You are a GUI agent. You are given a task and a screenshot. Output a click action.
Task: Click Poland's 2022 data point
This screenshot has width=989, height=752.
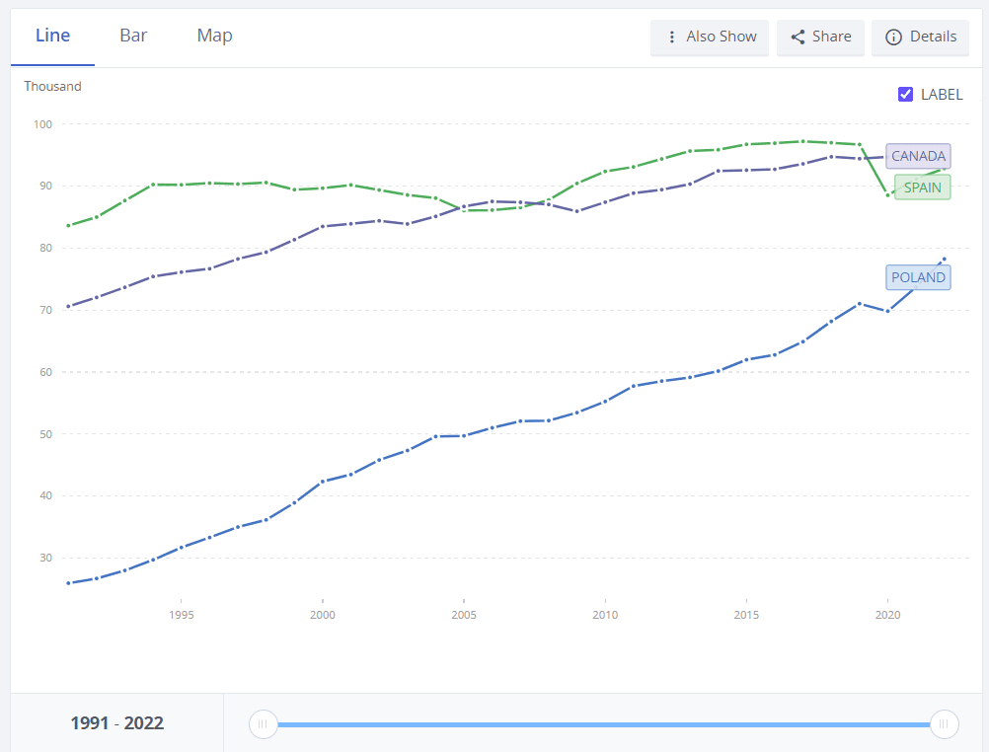coord(945,260)
